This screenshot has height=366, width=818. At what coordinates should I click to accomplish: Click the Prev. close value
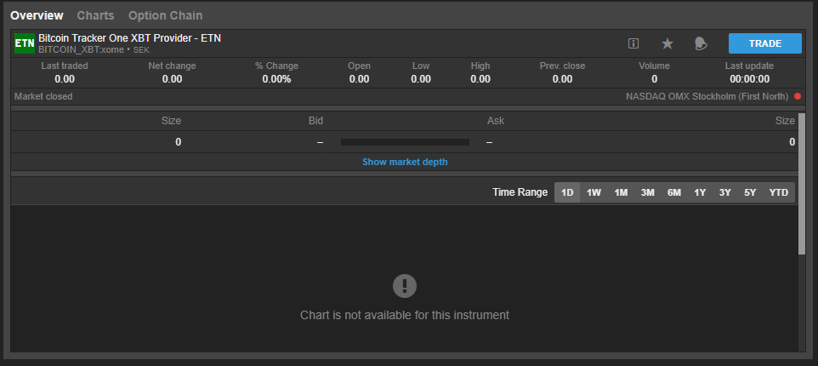(562, 79)
